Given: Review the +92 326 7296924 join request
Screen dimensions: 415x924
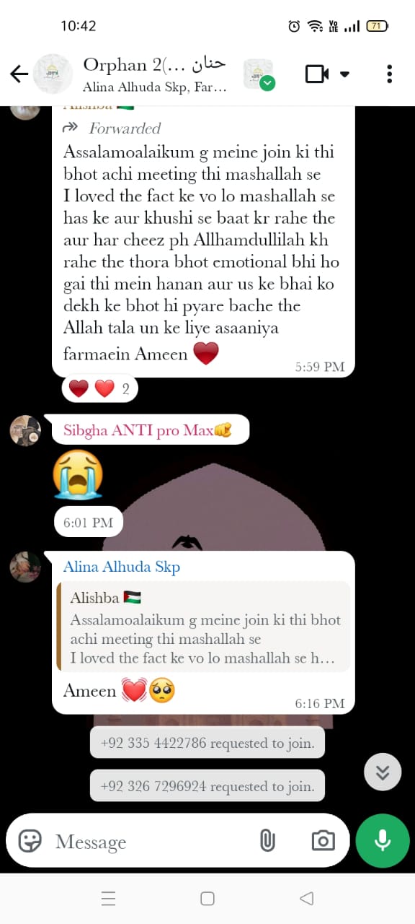Looking at the screenshot, I should point(207,786).
